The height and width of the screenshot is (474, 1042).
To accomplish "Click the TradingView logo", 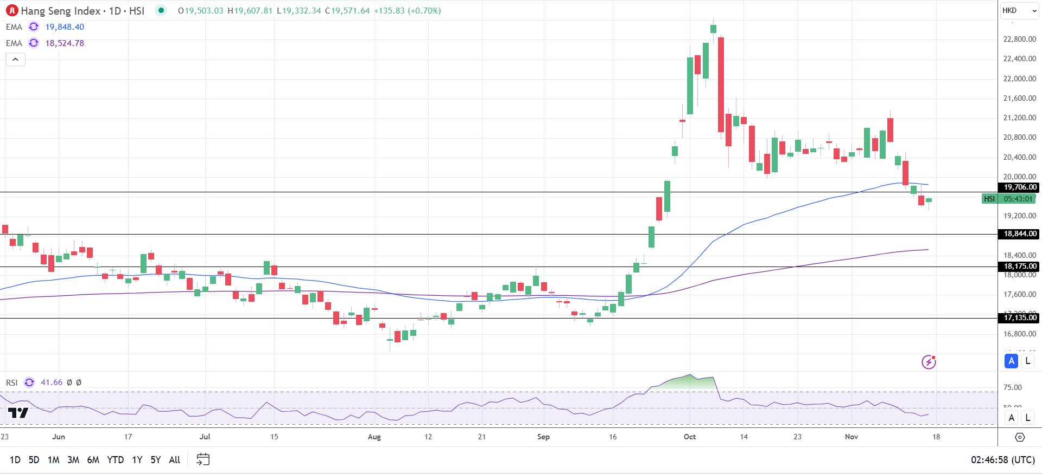I will (x=18, y=413).
